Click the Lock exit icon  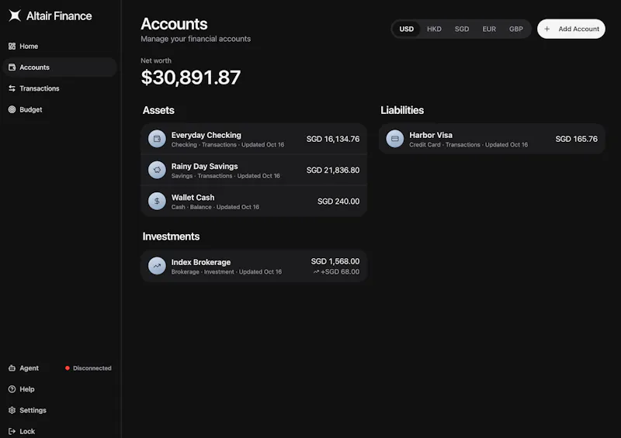pos(12,431)
